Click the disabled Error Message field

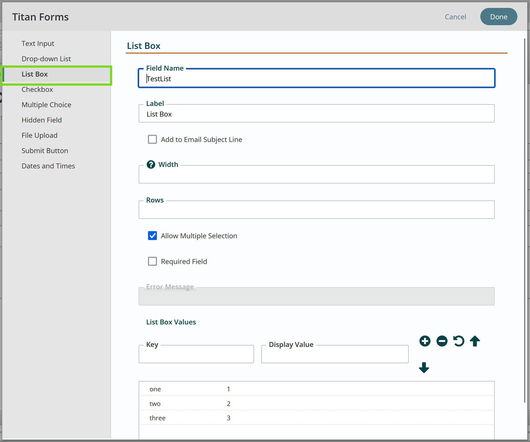[316, 296]
